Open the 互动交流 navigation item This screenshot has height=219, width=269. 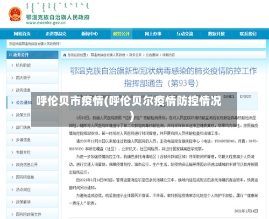point(185,34)
